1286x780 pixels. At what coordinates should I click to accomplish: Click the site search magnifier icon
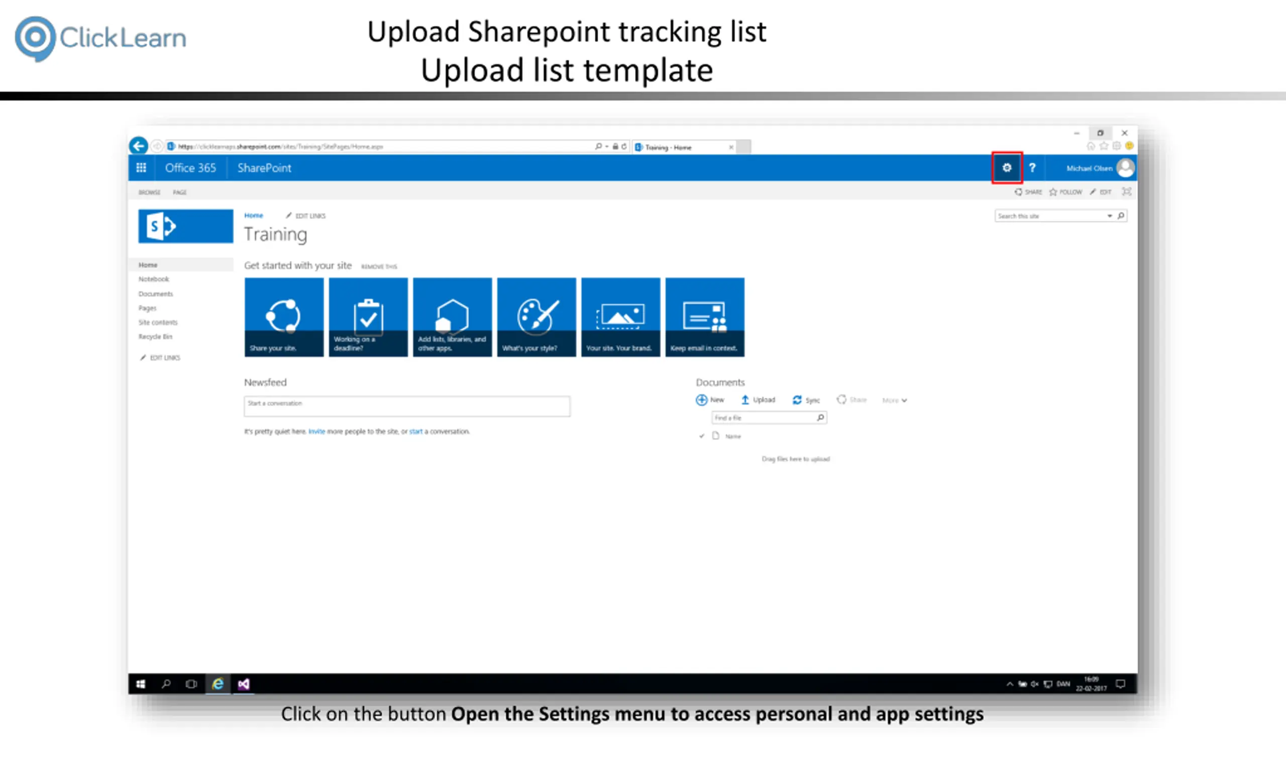coord(1121,215)
